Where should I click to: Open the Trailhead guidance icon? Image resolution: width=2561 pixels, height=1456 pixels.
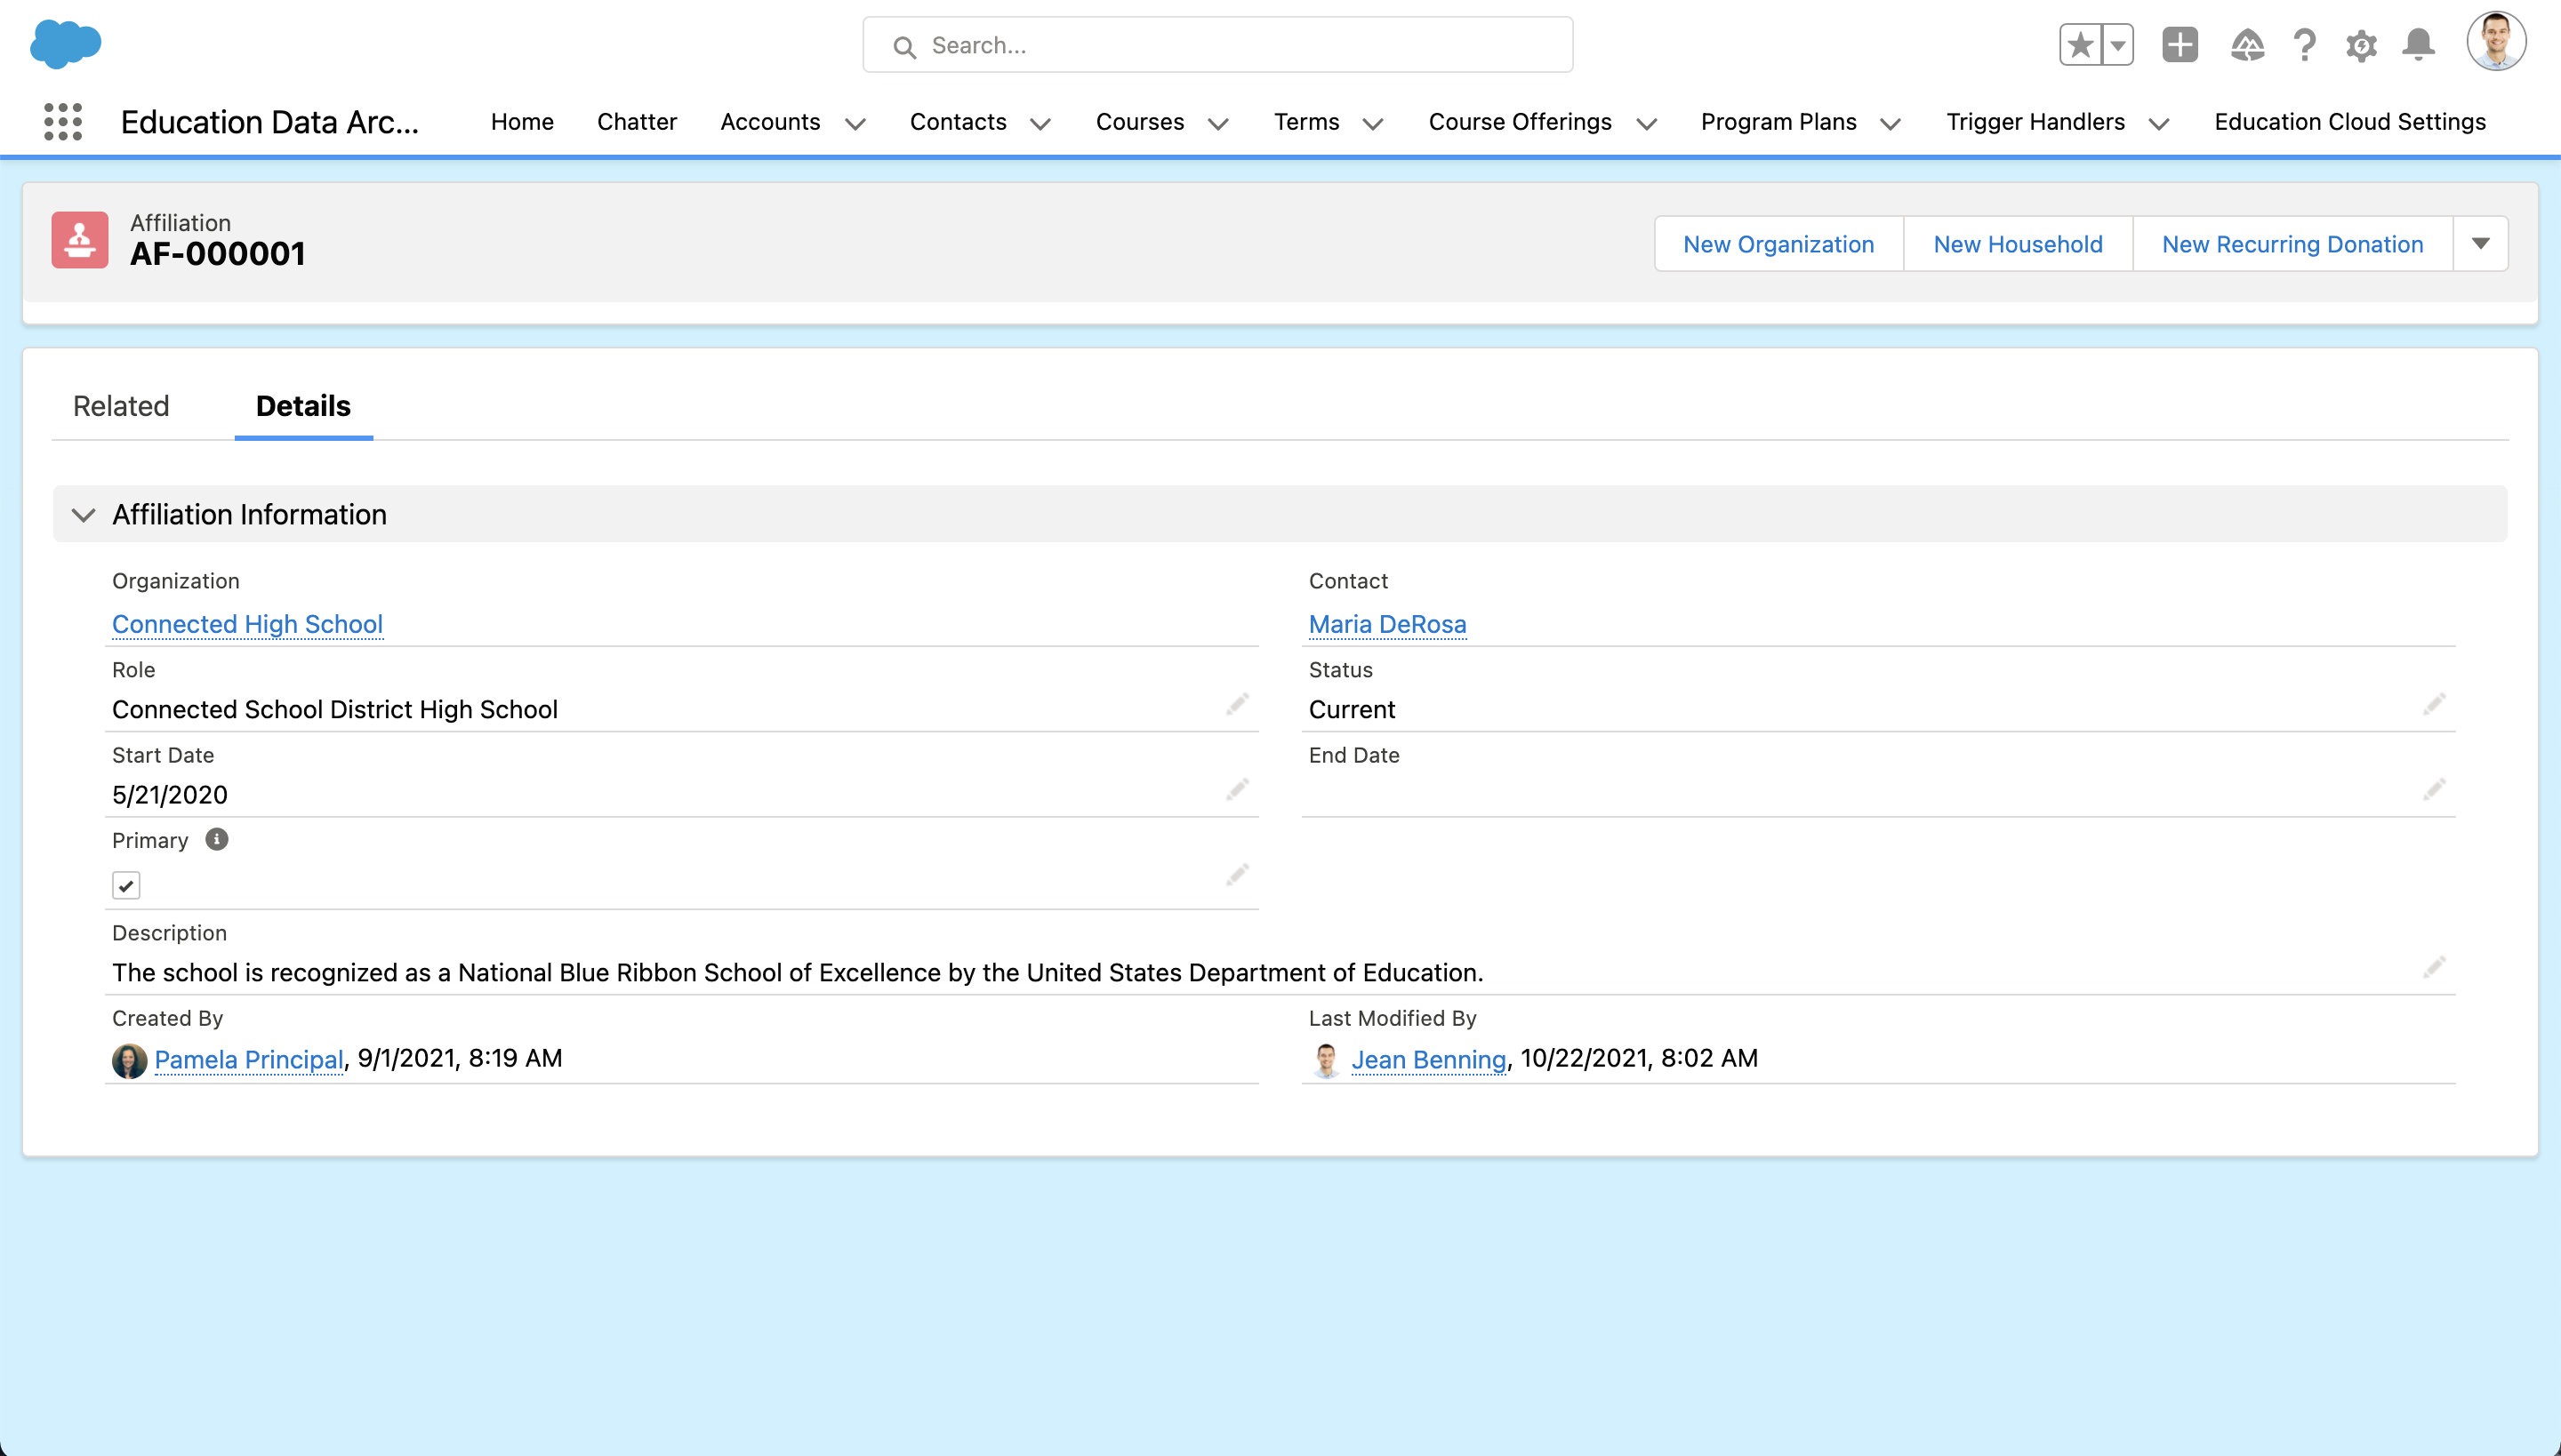pos(2247,45)
